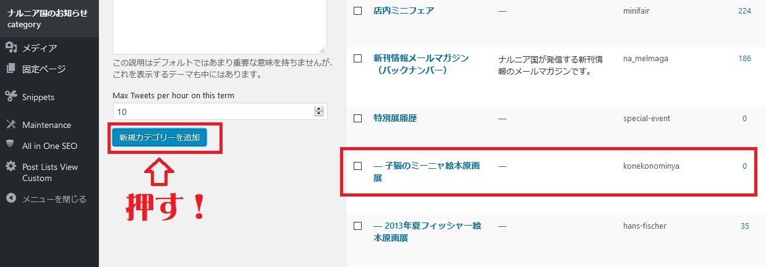The width and height of the screenshot is (766, 267).
Task: Check the 店内ミニフェア category checkbox
Action: [357, 11]
